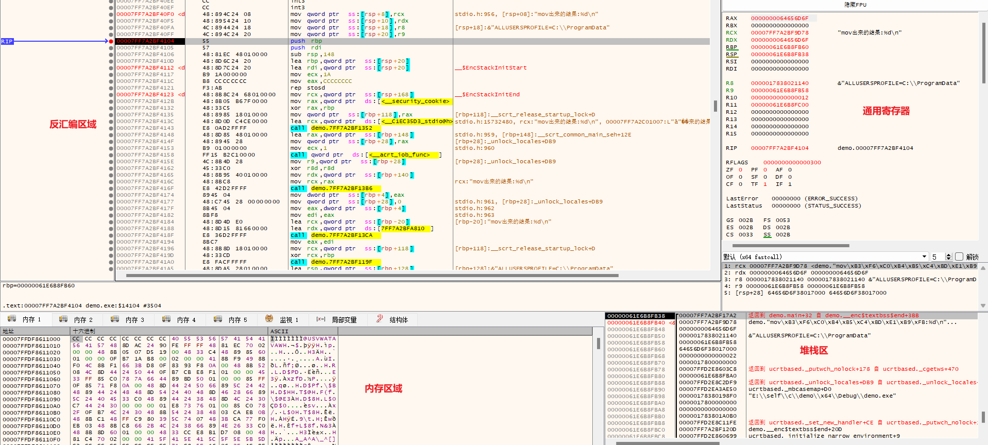Toggle breakpoint dot for address 00007FF7A2BF418F
The image size is (988, 445).
(x=111, y=235)
